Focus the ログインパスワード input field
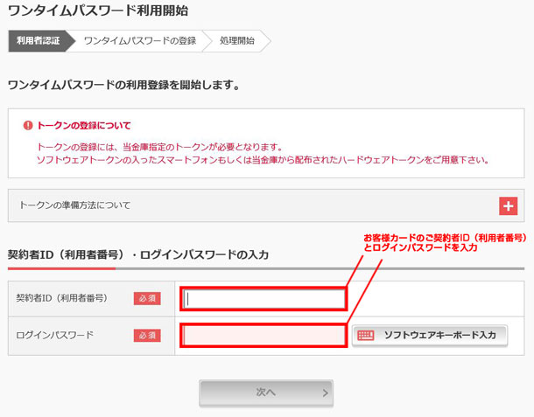The width and height of the screenshot is (534, 417). (x=263, y=336)
